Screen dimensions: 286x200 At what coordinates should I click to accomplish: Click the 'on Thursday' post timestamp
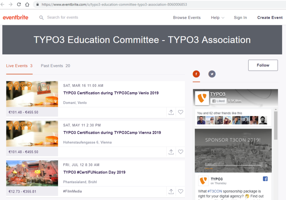[218, 183]
